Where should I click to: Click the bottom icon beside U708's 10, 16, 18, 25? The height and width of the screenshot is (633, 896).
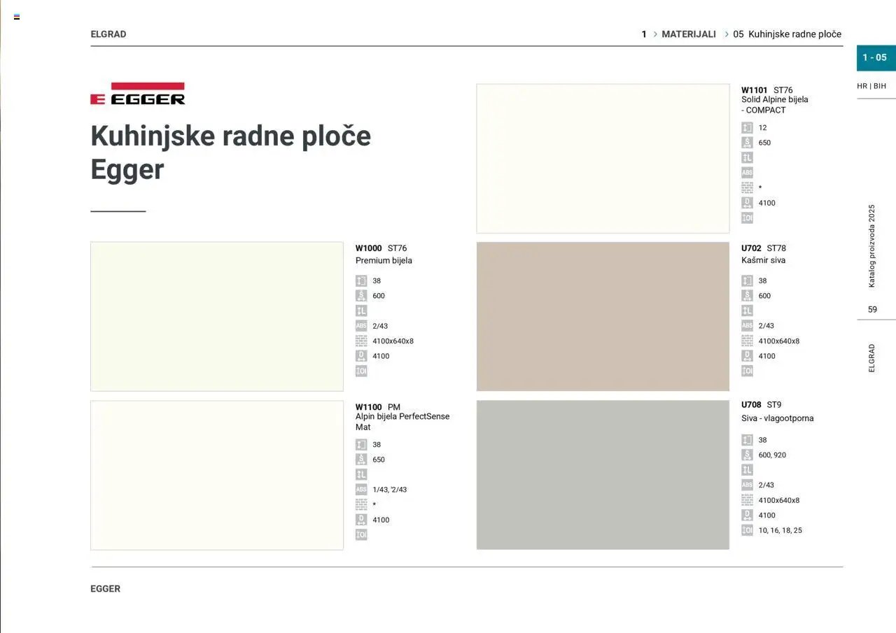(x=747, y=530)
